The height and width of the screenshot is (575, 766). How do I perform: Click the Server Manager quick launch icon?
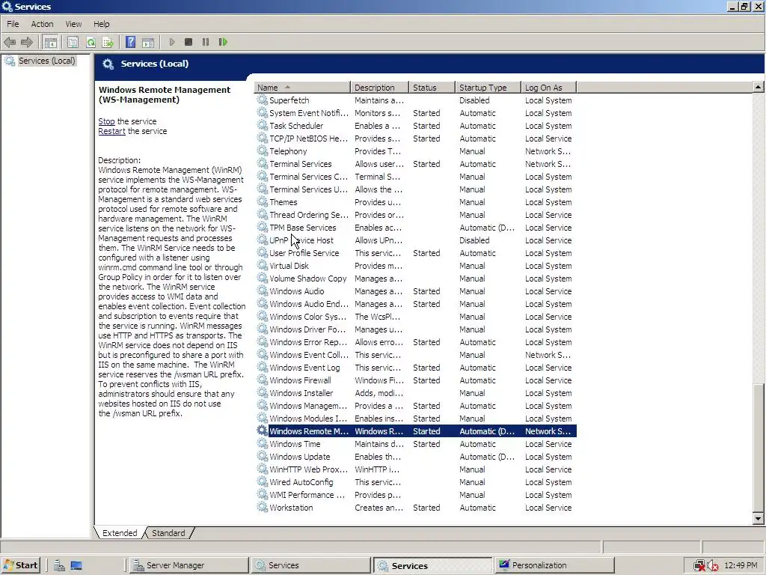pos(60,566)
